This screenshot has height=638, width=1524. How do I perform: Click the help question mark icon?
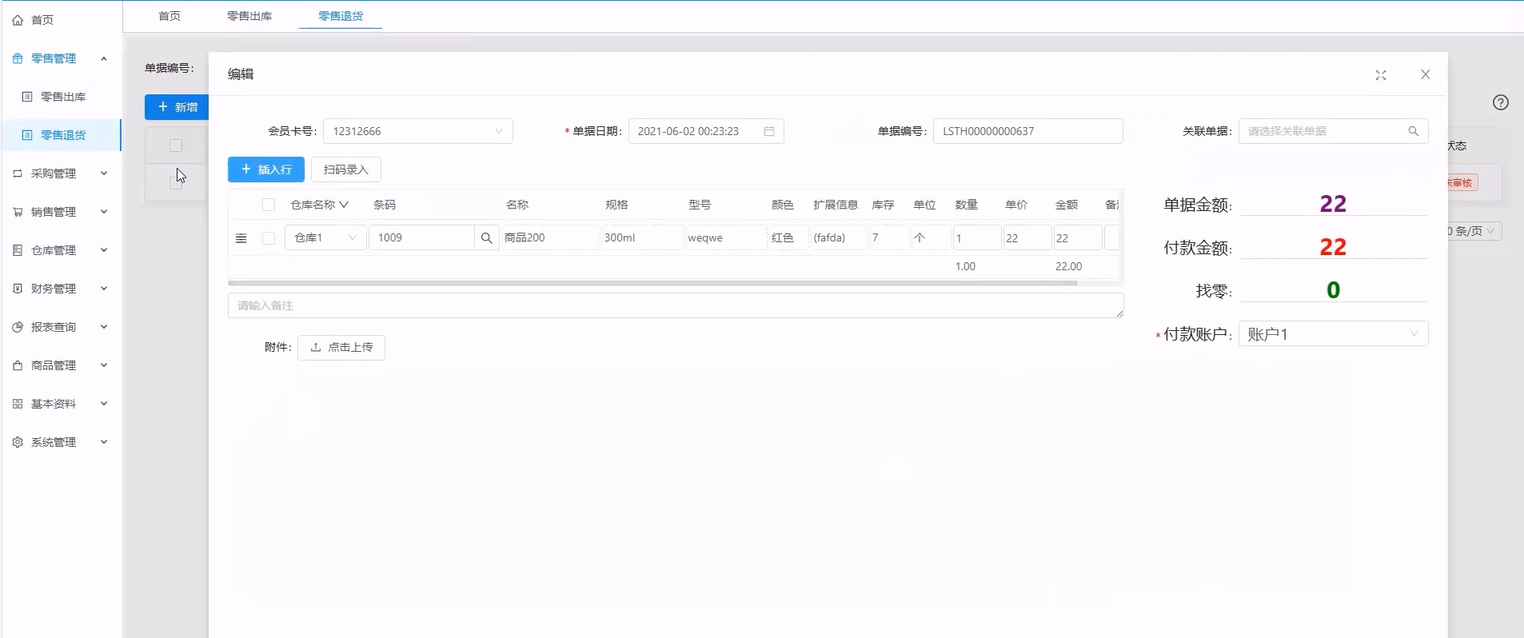click(1500, 102)
